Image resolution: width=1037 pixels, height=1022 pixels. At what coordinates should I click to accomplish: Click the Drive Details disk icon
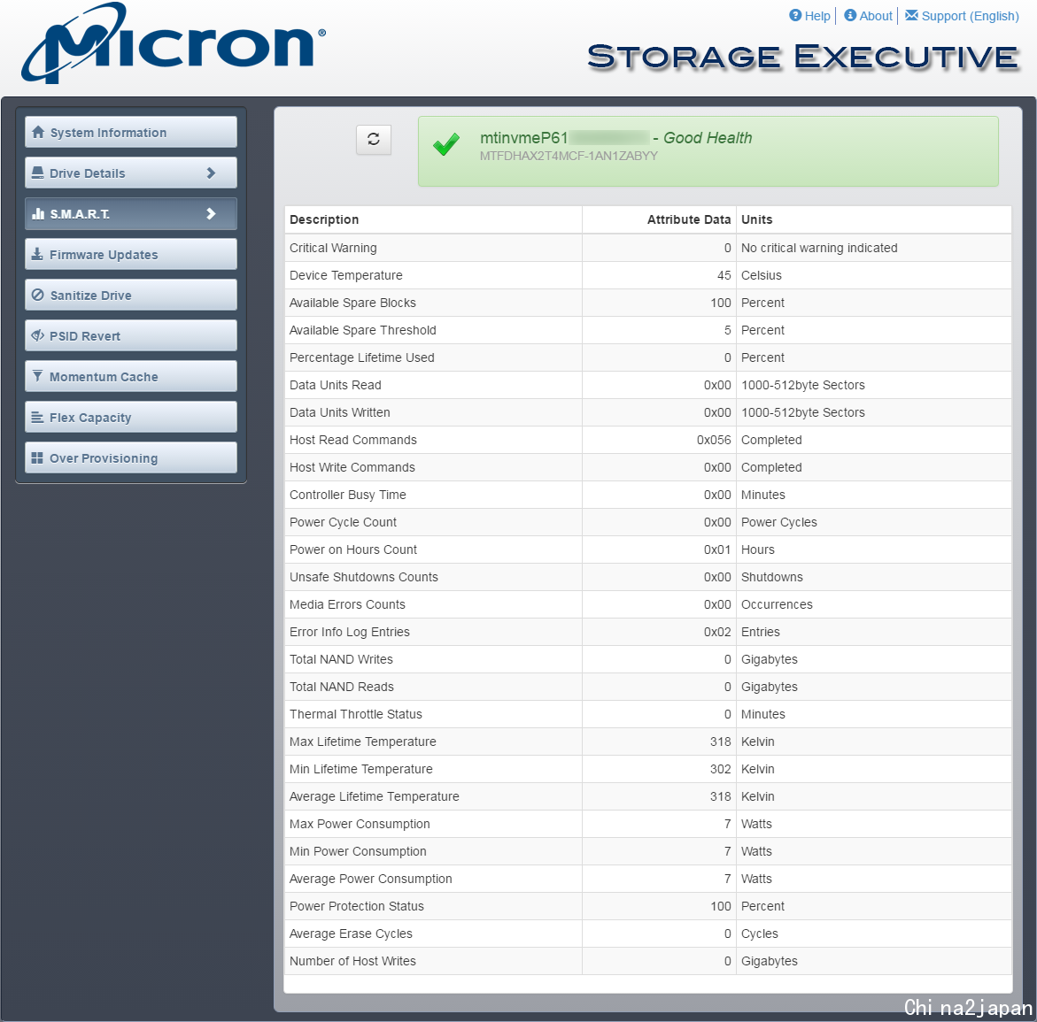pos(38,173)
